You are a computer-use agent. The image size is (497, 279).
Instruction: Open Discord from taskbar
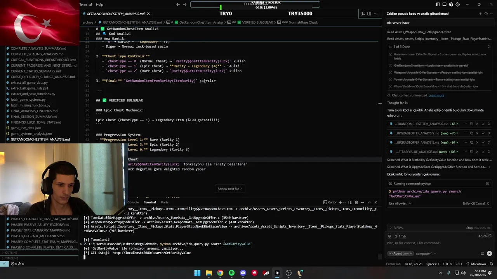tap(243, 273)
